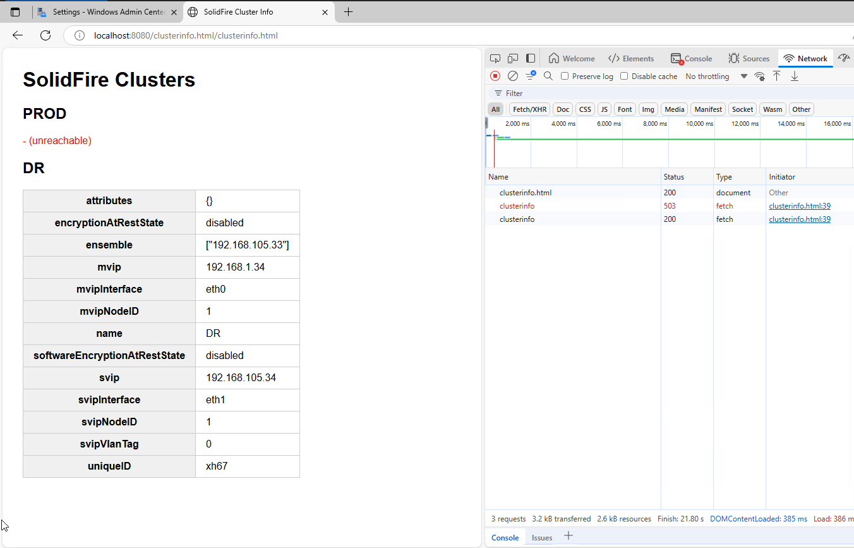Filter requests by Fetch/XHR

[529, 109]
